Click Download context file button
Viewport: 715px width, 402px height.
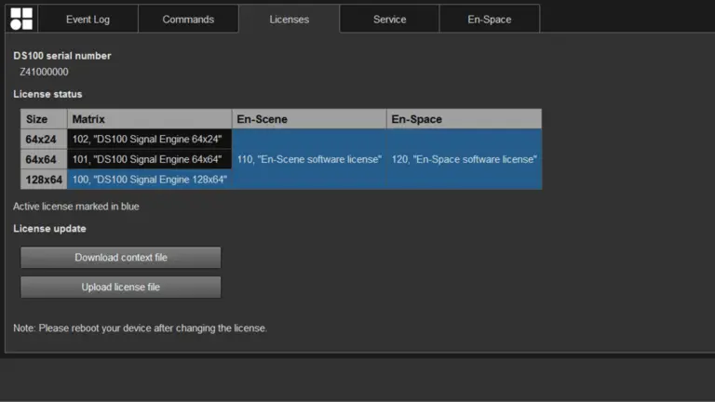pos(121,258)
